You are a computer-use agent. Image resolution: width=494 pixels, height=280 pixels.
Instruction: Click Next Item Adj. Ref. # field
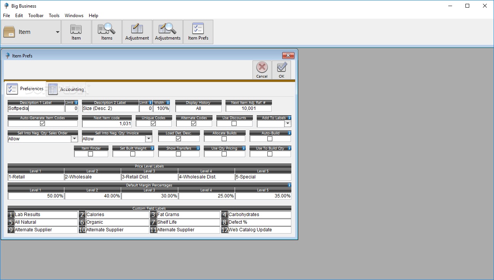249,108
